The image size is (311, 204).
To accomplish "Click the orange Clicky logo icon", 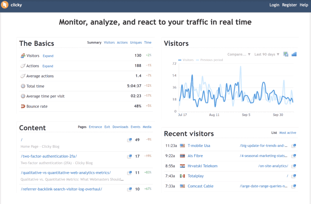I will point(5,5).
